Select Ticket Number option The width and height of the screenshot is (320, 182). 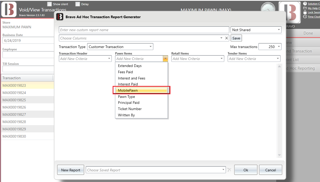[x=142, y=109]
